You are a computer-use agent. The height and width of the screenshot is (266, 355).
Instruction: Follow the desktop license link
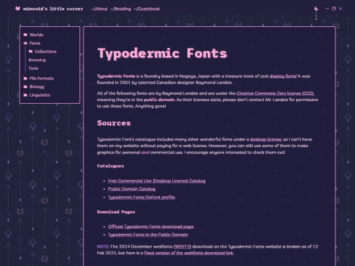tap(266, 139)
